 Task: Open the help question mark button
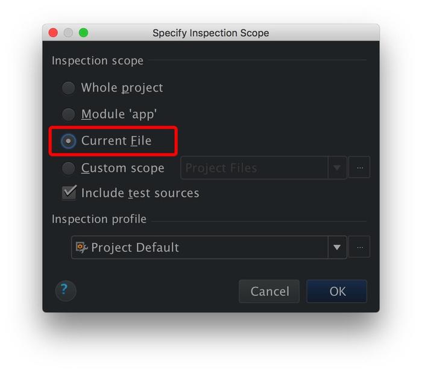(66, 291)
